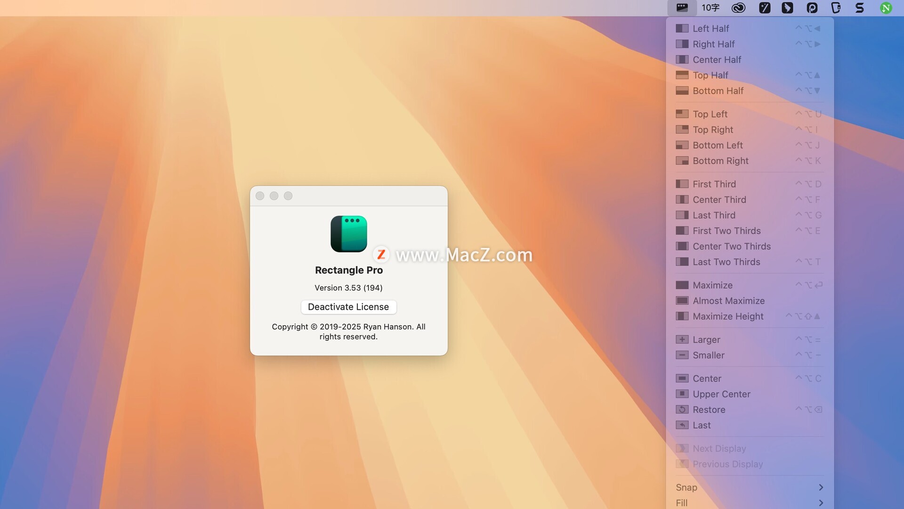Screen dimensions: 904x509
Task: Click the First Two Thirds icon
Action: point(682,230)
